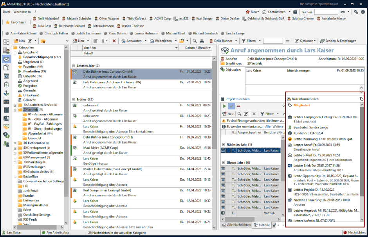Image resolution: width=368 pixels, height=237 pixels.
Task: Click the binoculars search icon
Action: pos(343,12)
